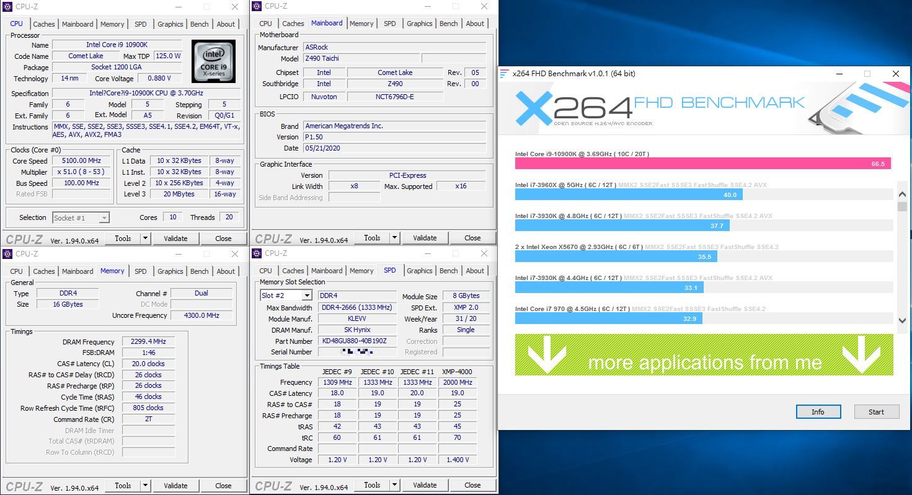Image resolution: width=912 pixels, height=495 pixels.
Task: Click the Max Bandwidth value 'DDR4-2666 (1333 MHz)'
Action: tap(357, 308)
